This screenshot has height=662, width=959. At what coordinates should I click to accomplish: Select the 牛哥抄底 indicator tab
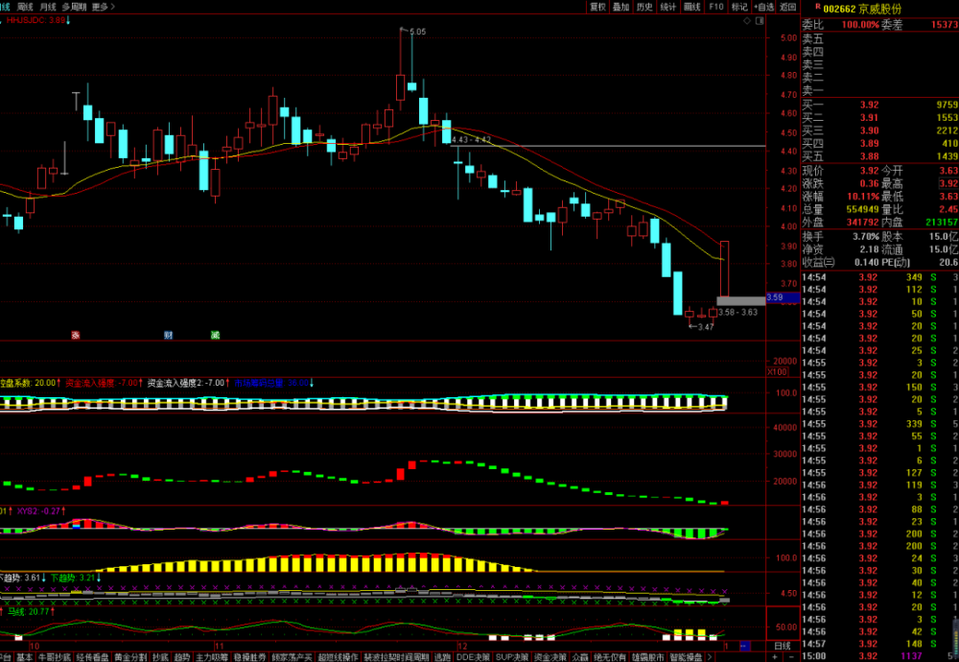(55, 657)
